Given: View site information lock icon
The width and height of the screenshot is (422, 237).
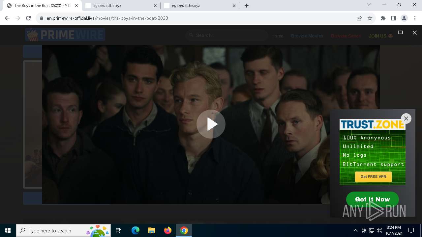Looking at the screenshot, I should (x=41, y=18).
